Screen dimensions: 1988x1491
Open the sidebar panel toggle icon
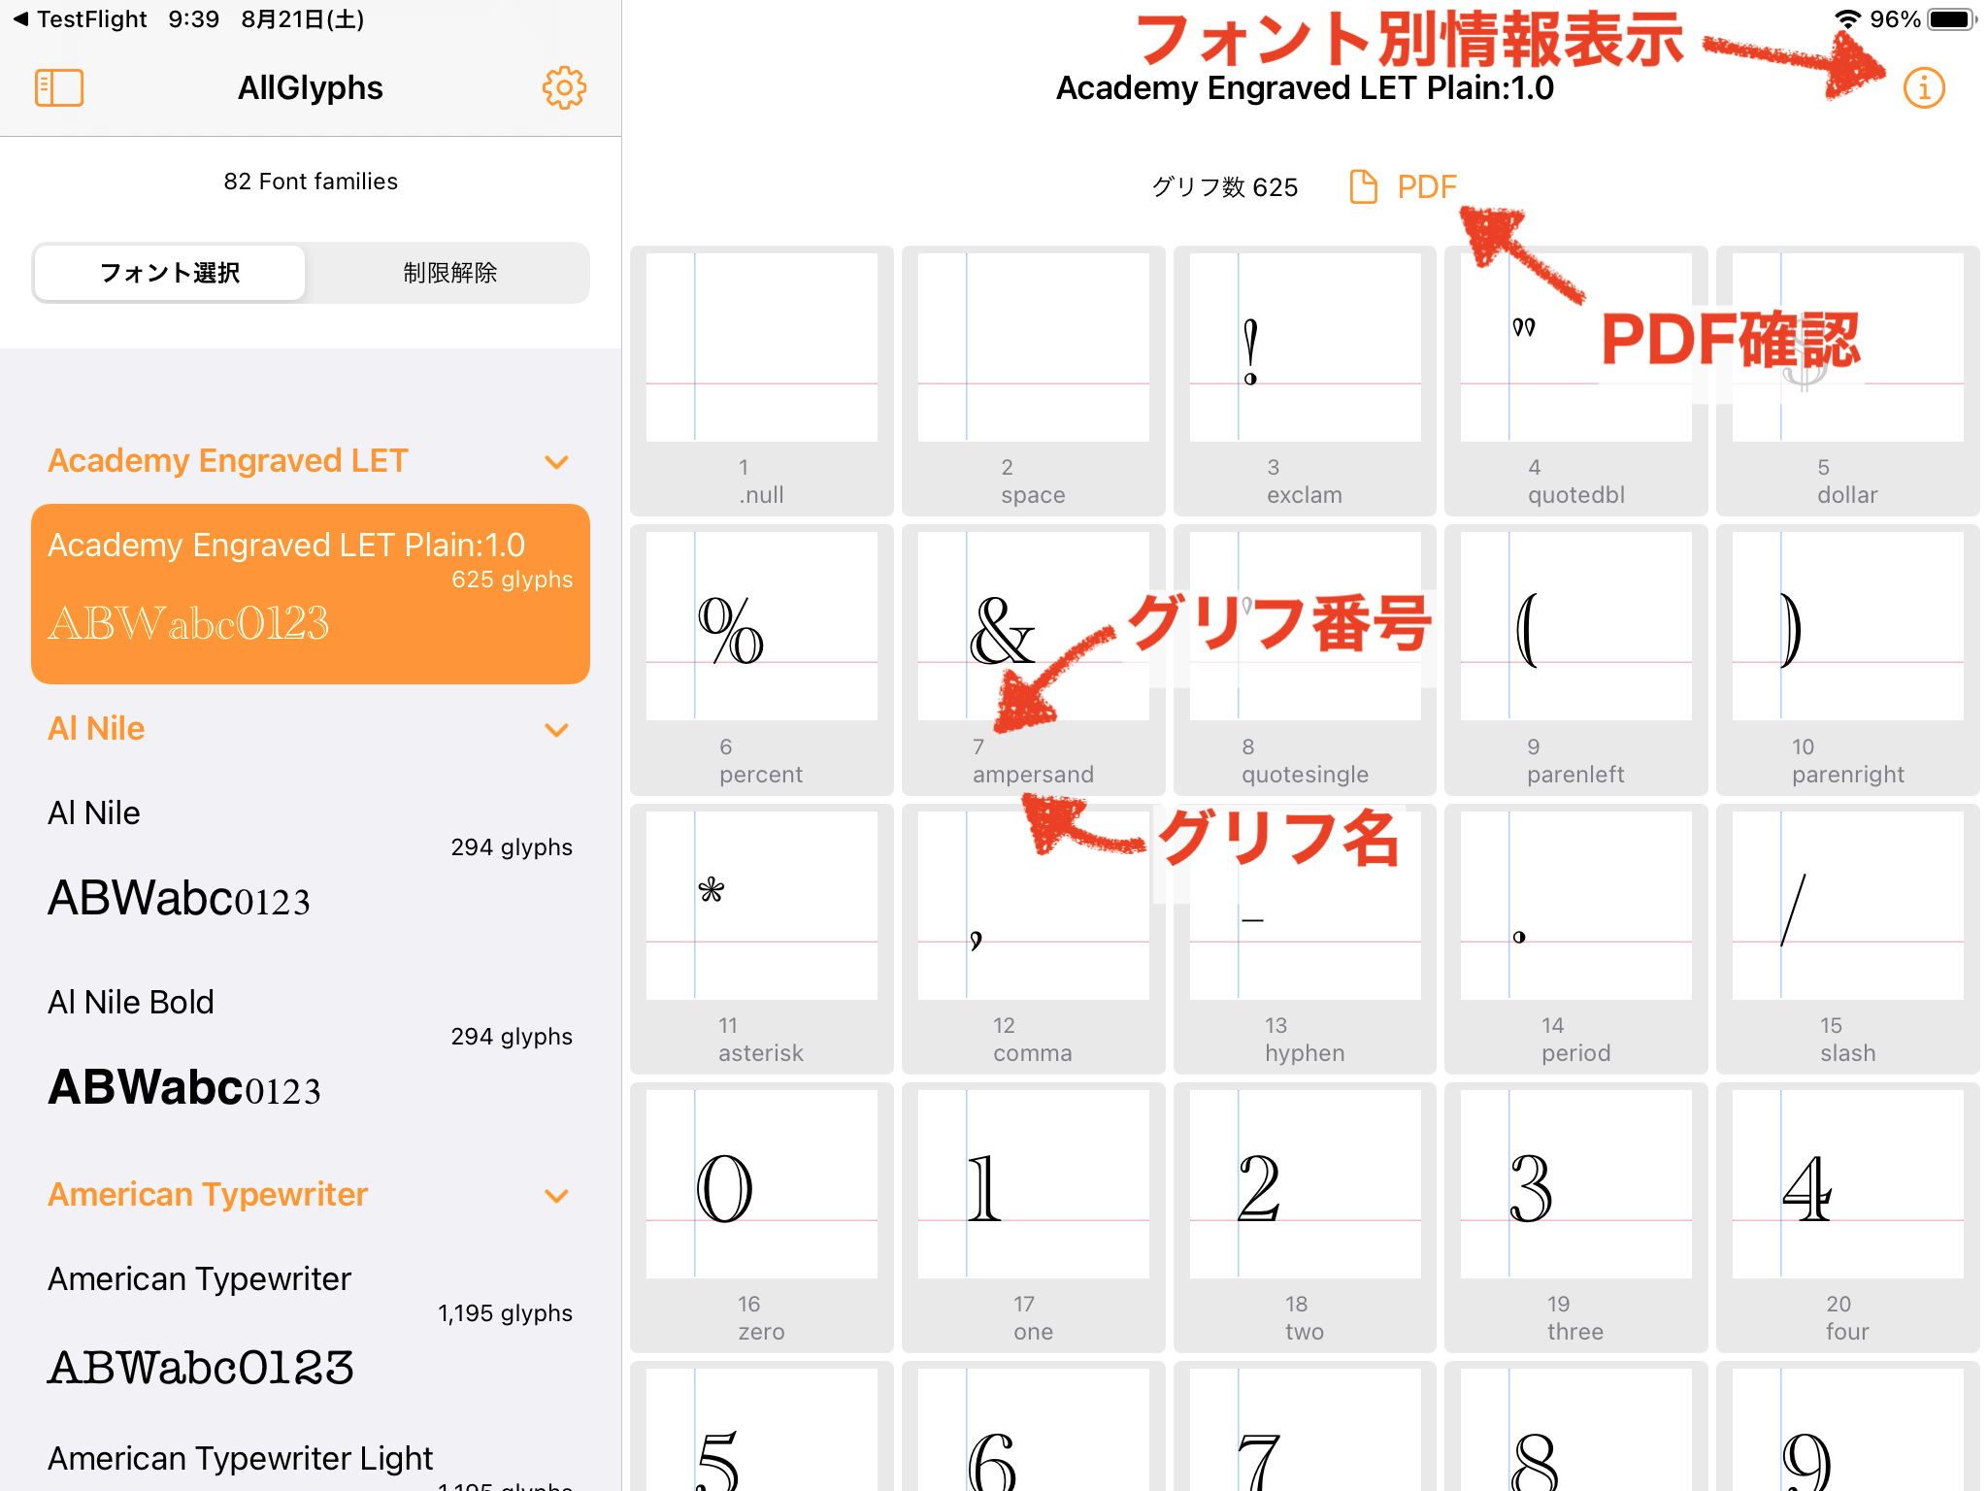pyautogui.click(x=58, y=87)
